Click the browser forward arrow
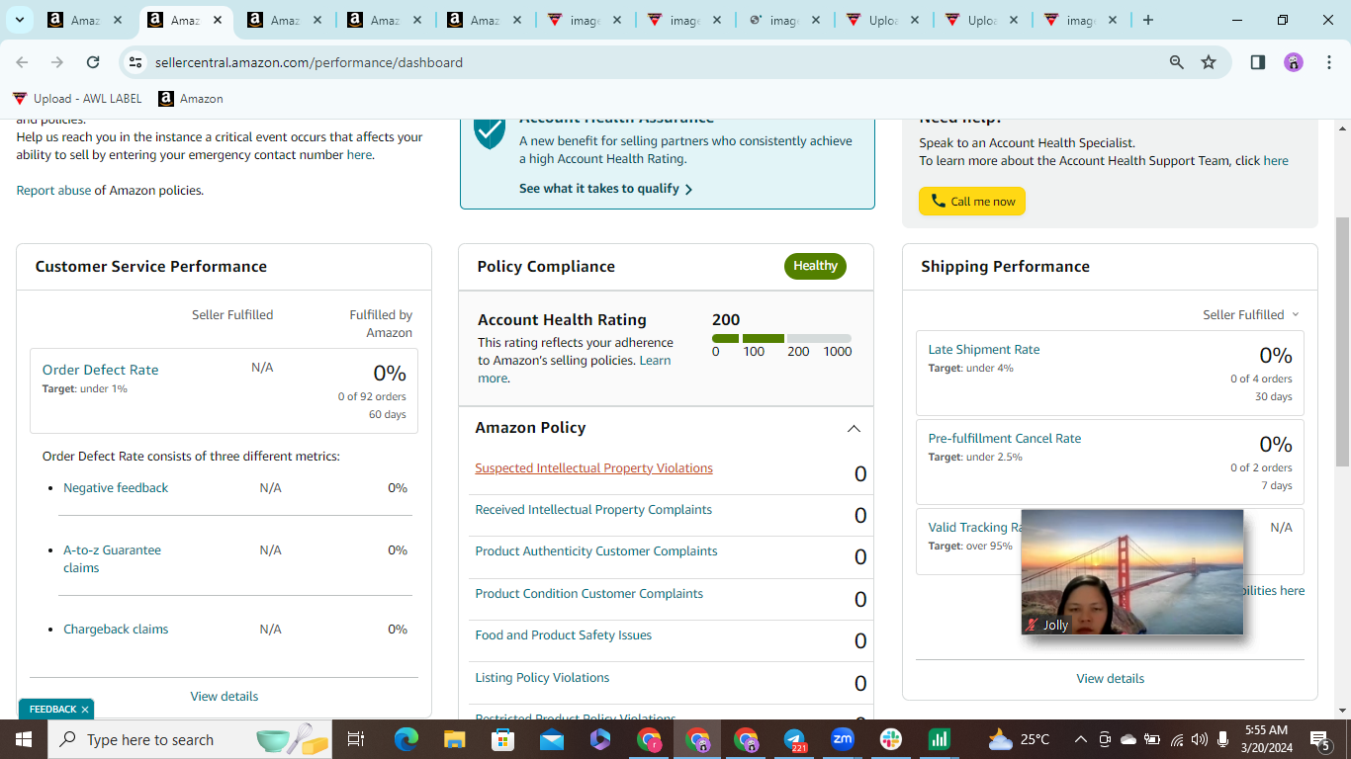Image resolution: width=1351 pixels, height=759 pixels. coord(57,62)
